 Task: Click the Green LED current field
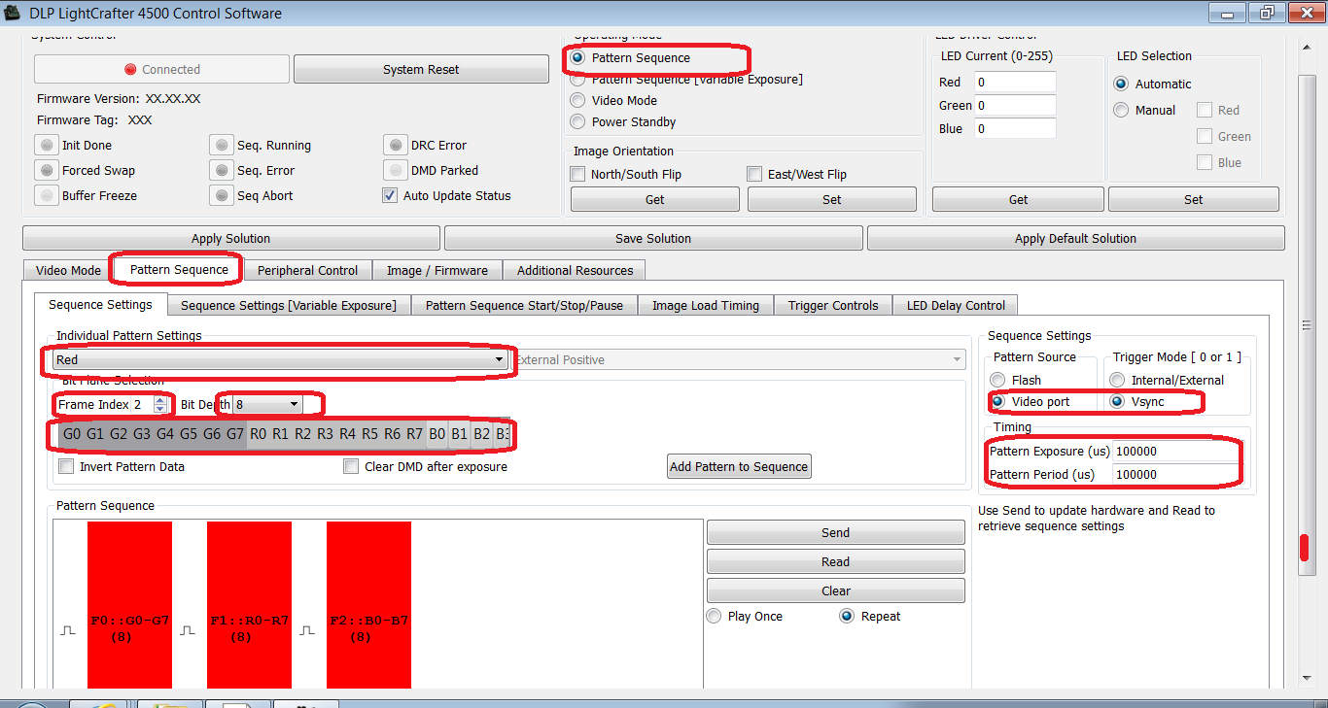pos(1015,106)
